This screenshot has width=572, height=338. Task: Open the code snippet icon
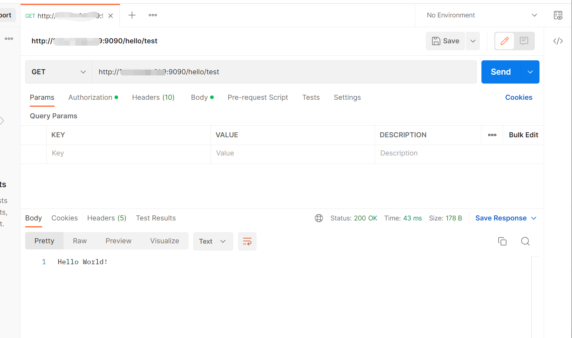558,41
